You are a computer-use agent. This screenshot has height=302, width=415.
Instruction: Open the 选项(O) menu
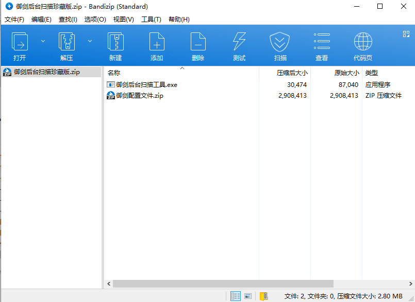(x=95, y=19)
